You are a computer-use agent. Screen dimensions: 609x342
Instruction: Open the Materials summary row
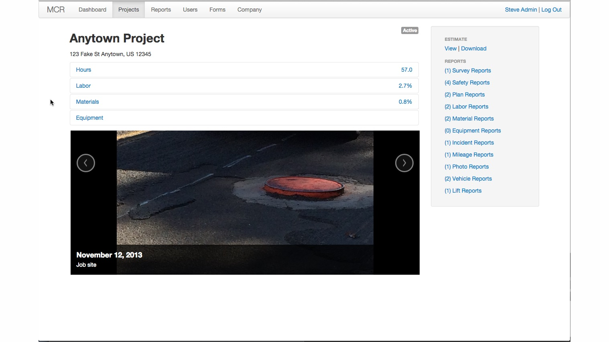tap(244, 102)
